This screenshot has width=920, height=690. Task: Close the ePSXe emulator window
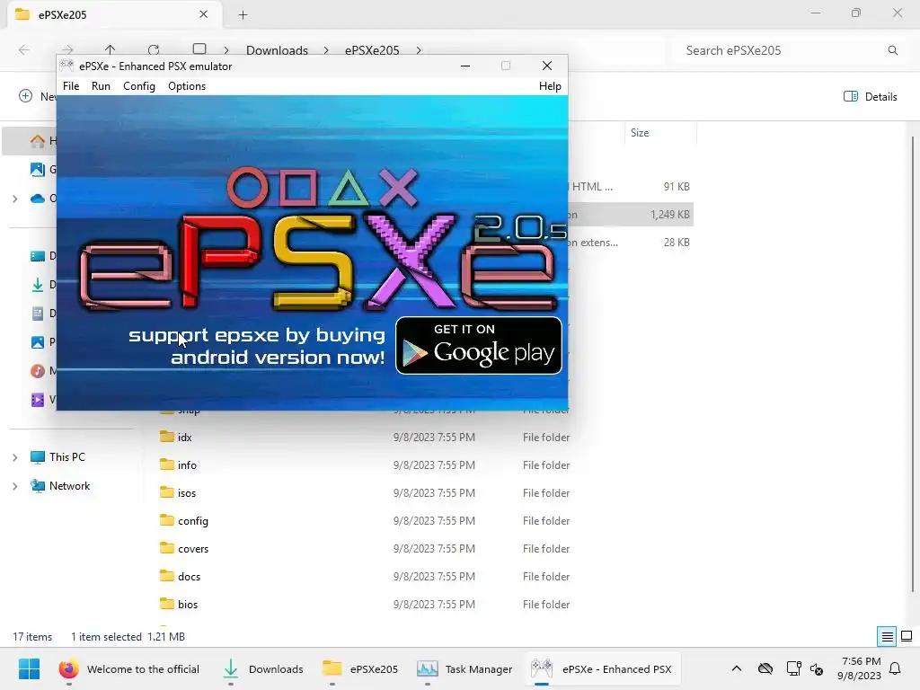coord(547,66)
